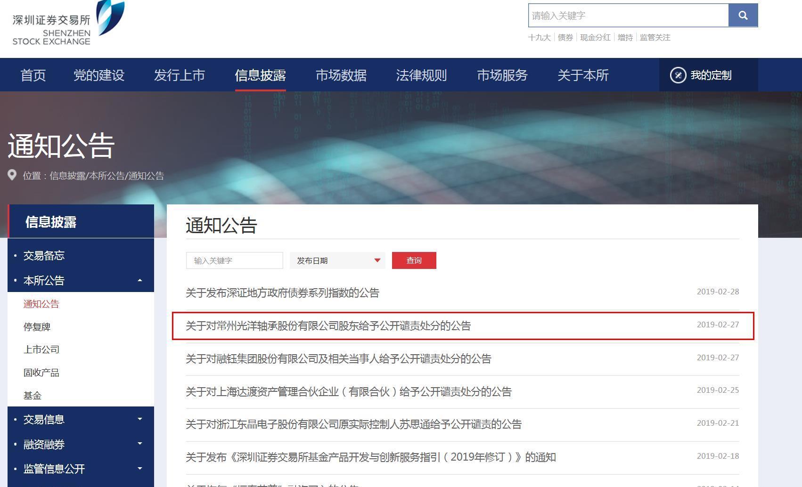Click 信息披露 in the breadcrumb path
Screen dimensions: 802x487
pyautogui.click(x=67, y=176)
